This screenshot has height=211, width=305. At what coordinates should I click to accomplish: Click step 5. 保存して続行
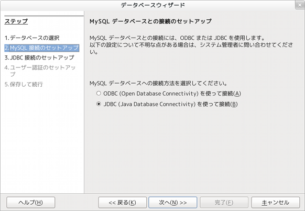coord(24,85)
